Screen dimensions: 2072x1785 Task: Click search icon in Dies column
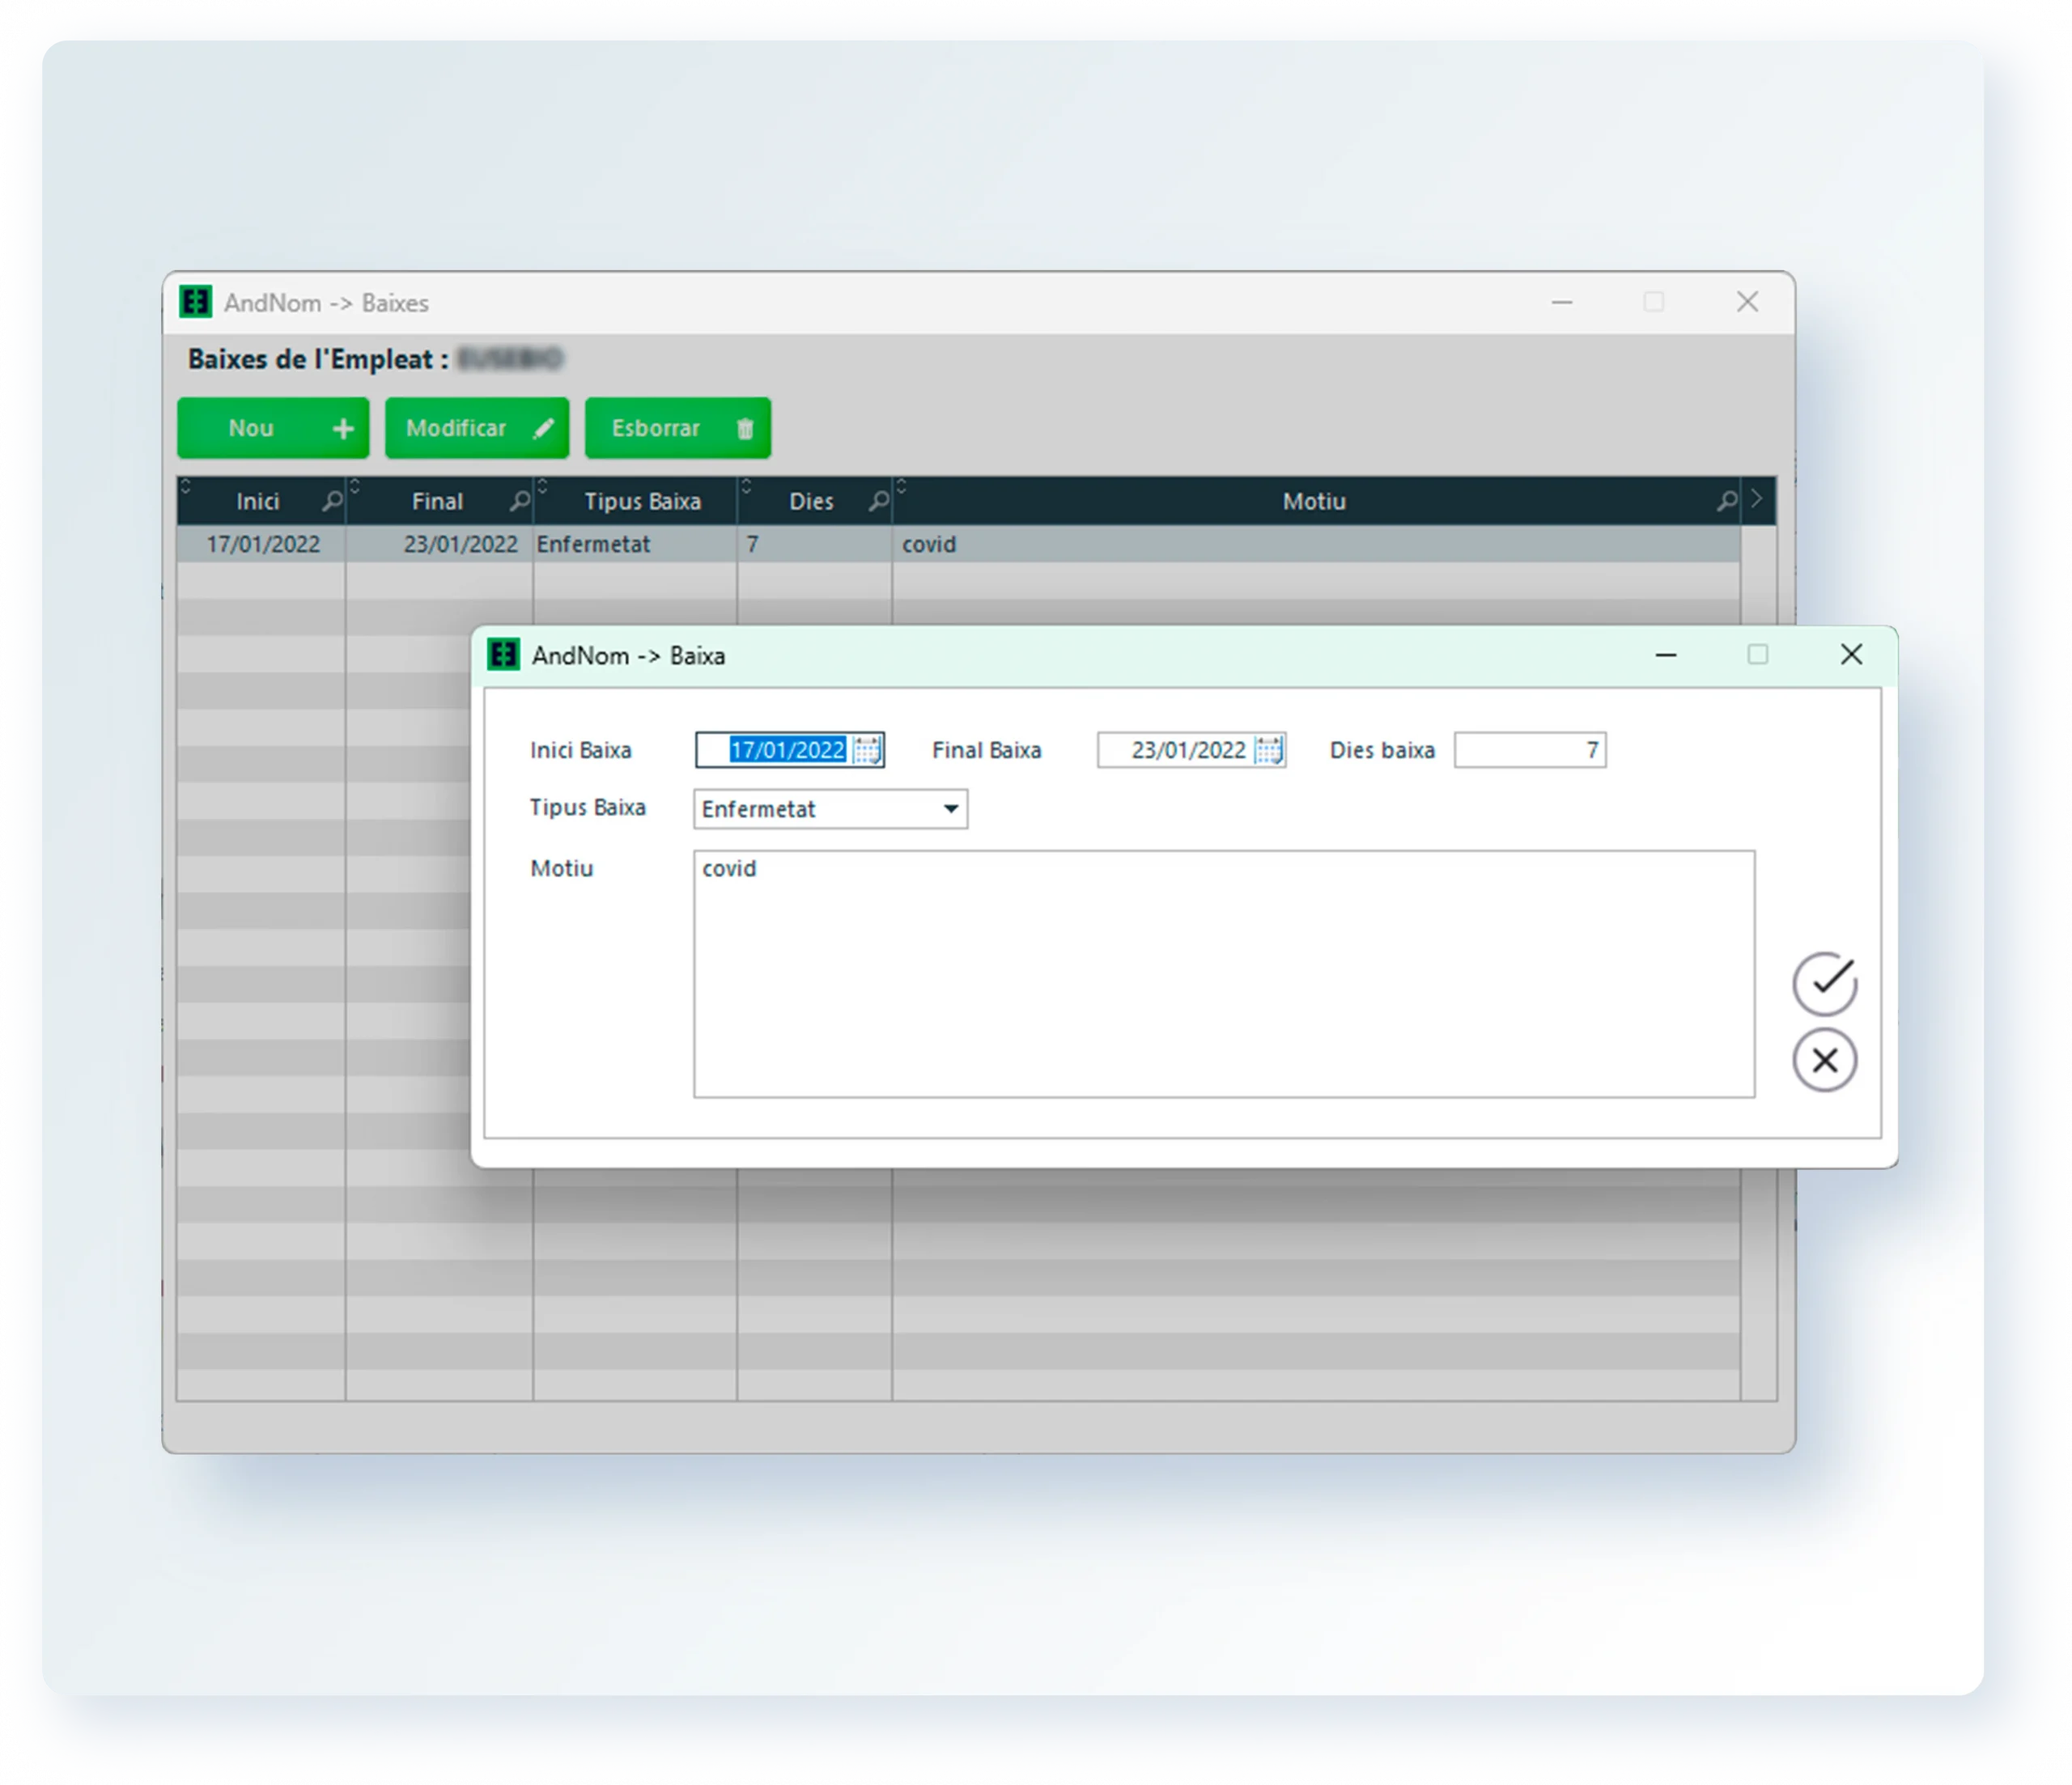click(878, 501)
